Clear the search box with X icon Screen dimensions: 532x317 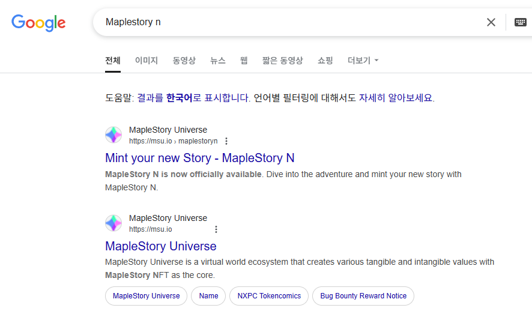(491, 22)
